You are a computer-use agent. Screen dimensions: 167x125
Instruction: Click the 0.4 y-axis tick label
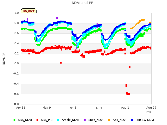[x=16, y=43]
